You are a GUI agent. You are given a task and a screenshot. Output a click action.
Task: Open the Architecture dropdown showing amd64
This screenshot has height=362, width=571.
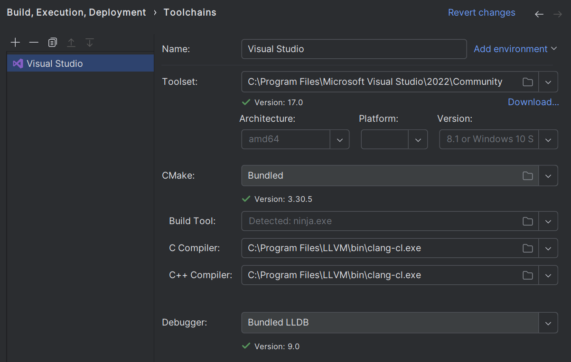[339, 139]
